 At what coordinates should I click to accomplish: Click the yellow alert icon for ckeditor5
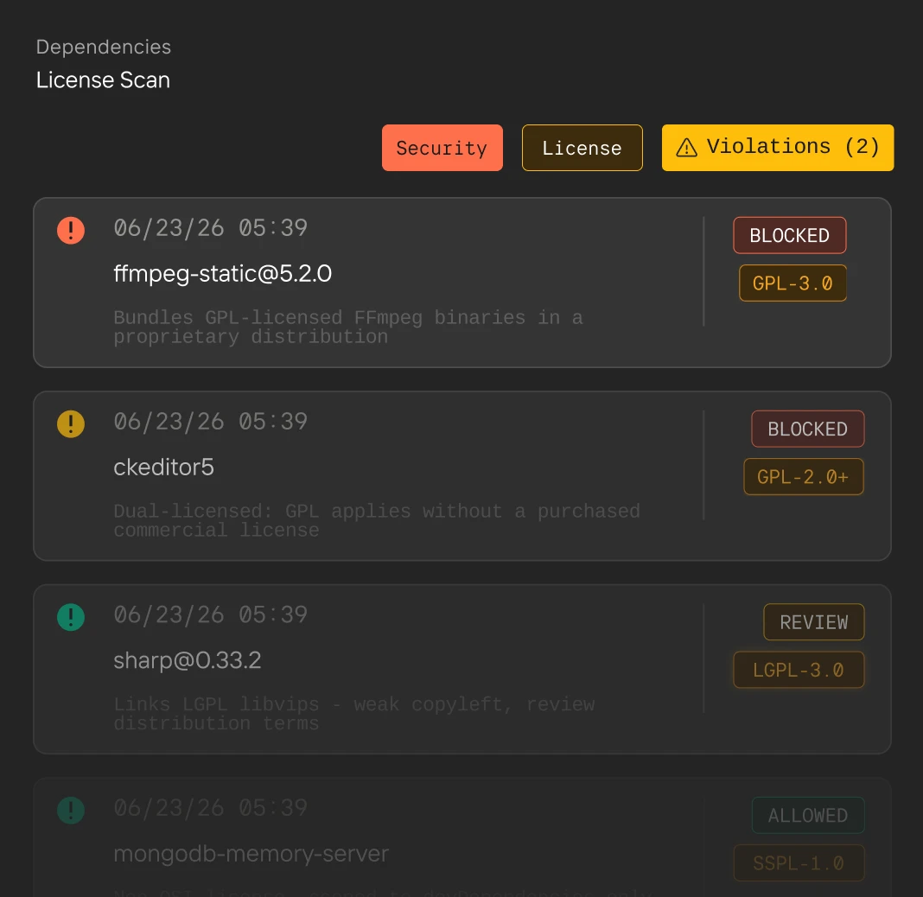[x=71, y=423]
